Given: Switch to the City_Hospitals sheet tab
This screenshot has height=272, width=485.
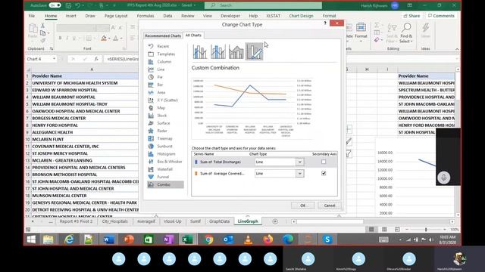Looking at the screenshot, I should [114, 221].
